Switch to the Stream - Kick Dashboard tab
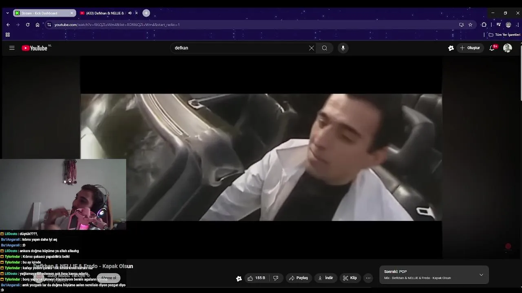 (44, 13)
